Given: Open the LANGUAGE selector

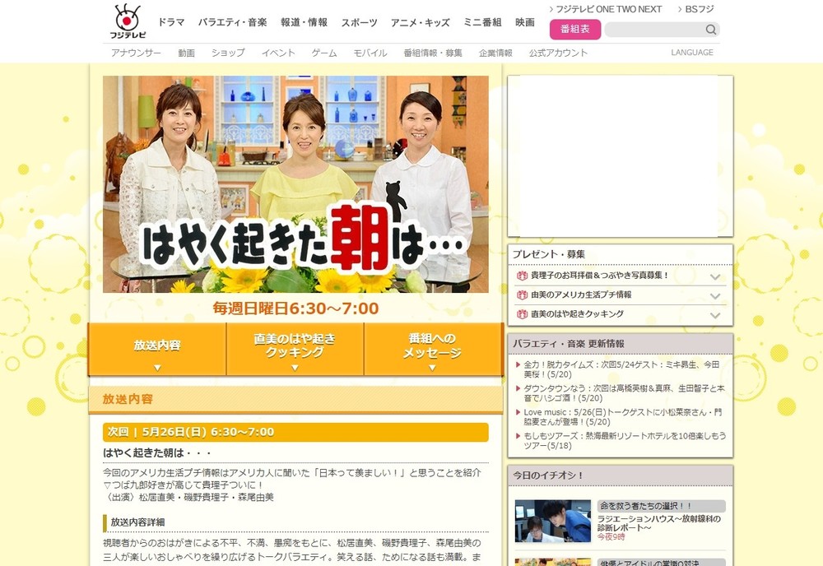Looking at the screenshot, I should tap(692, 53).
